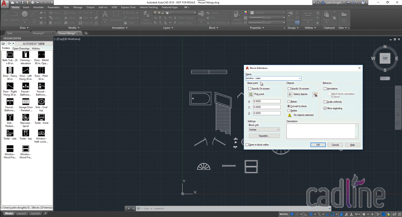This screenshot has width=402, height=217.
Task: Click the Garage Door - Paneled icon
Action: [x=25, y=102]
